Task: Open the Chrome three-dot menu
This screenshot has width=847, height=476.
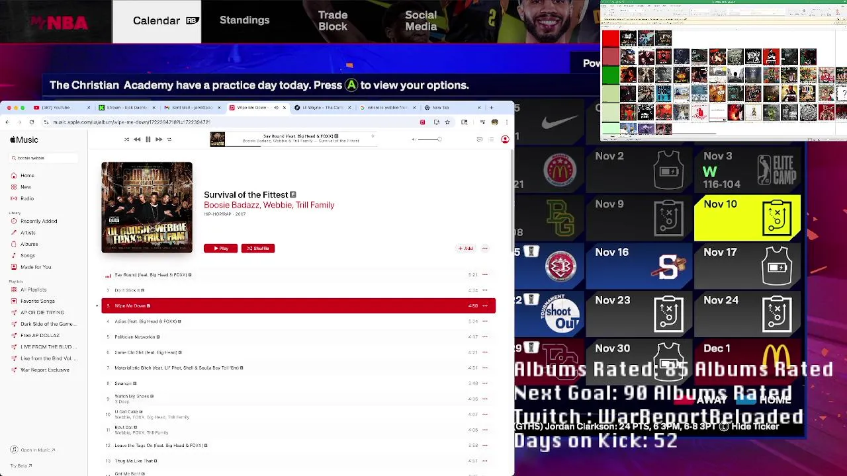Action: 506,122
